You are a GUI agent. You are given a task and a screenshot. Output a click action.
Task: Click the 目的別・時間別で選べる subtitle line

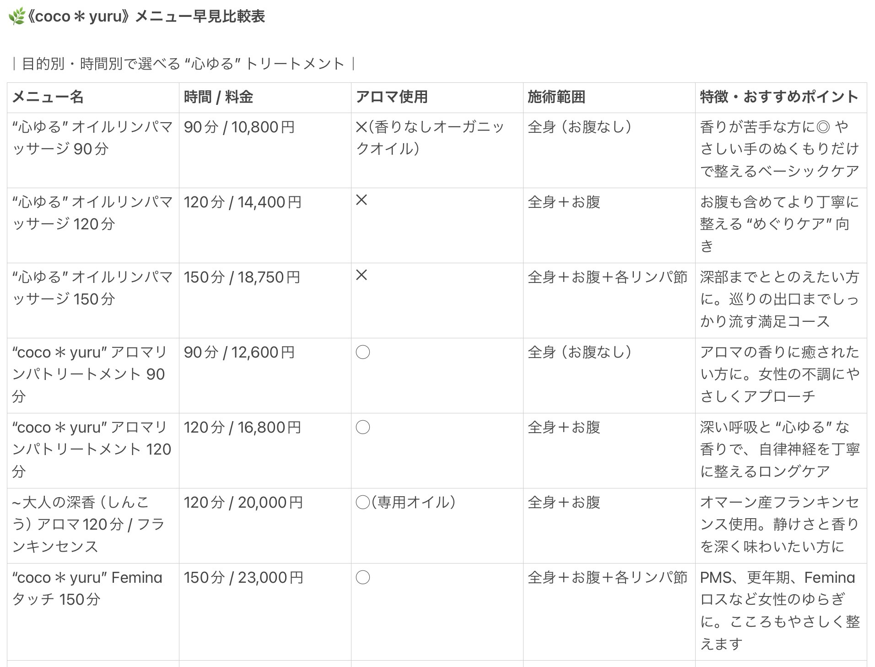point(183,64)
